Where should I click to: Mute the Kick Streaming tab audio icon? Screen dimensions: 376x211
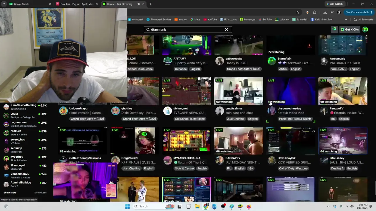point(138,4)
